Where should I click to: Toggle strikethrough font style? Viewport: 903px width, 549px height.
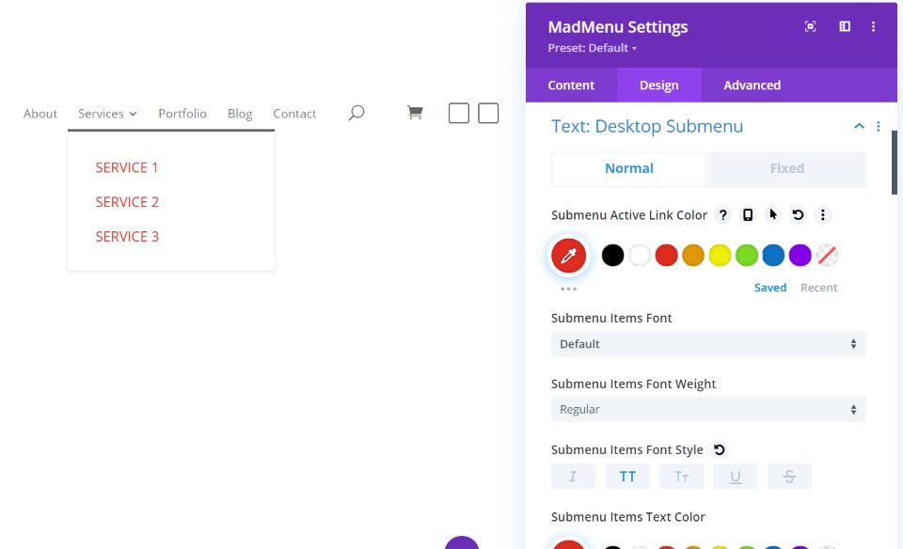point(789,477)
